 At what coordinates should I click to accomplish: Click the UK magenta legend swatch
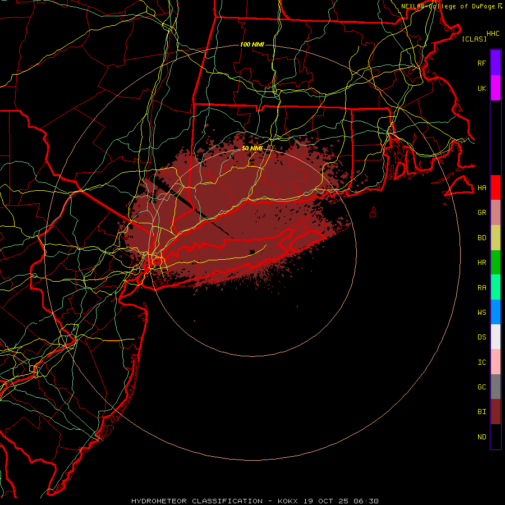tap(495, 88)
